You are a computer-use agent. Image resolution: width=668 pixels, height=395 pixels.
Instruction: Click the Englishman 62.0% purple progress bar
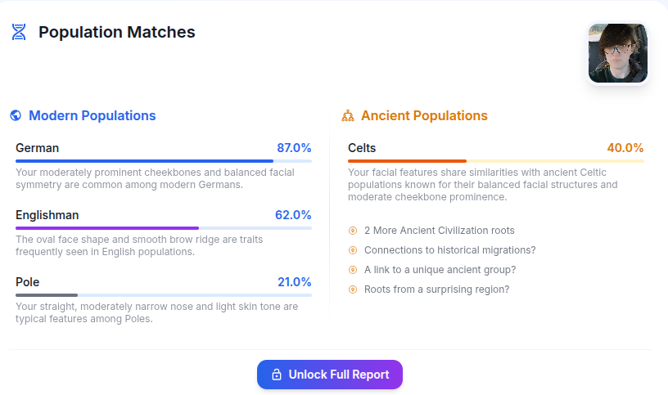tap(163, 228)
